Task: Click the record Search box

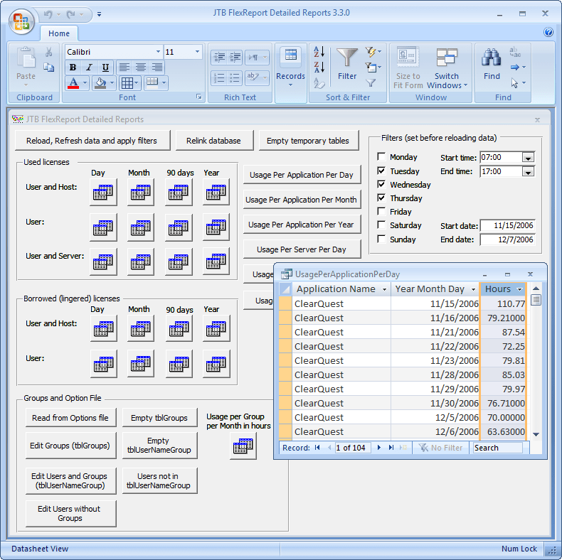Action: [498, 448]
